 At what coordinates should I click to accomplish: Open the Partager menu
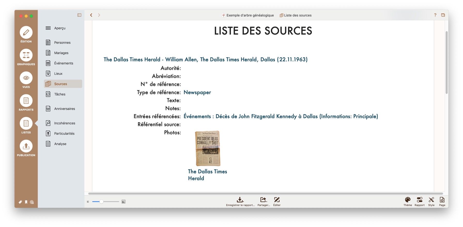point(264,201)
